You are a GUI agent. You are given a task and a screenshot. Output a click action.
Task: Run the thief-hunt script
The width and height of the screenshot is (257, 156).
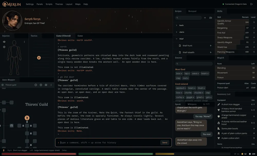pyautogui.click(x=211, y=46)
